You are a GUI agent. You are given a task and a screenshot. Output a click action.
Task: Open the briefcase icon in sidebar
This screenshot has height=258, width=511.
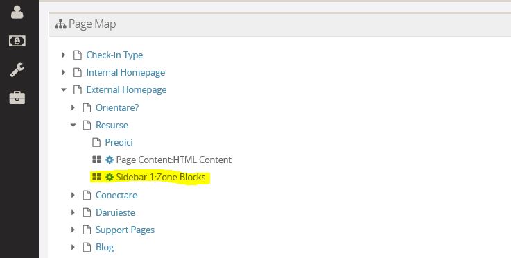(x=17, y=98)
